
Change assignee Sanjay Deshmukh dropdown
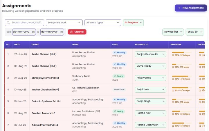[150, 54]
